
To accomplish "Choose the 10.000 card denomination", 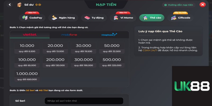I will coord(27,48).
